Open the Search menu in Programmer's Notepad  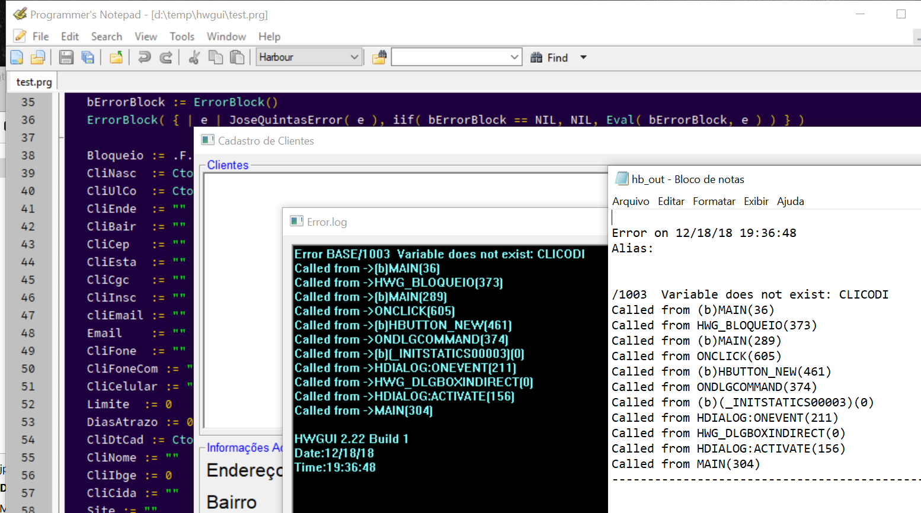point(106,37)
